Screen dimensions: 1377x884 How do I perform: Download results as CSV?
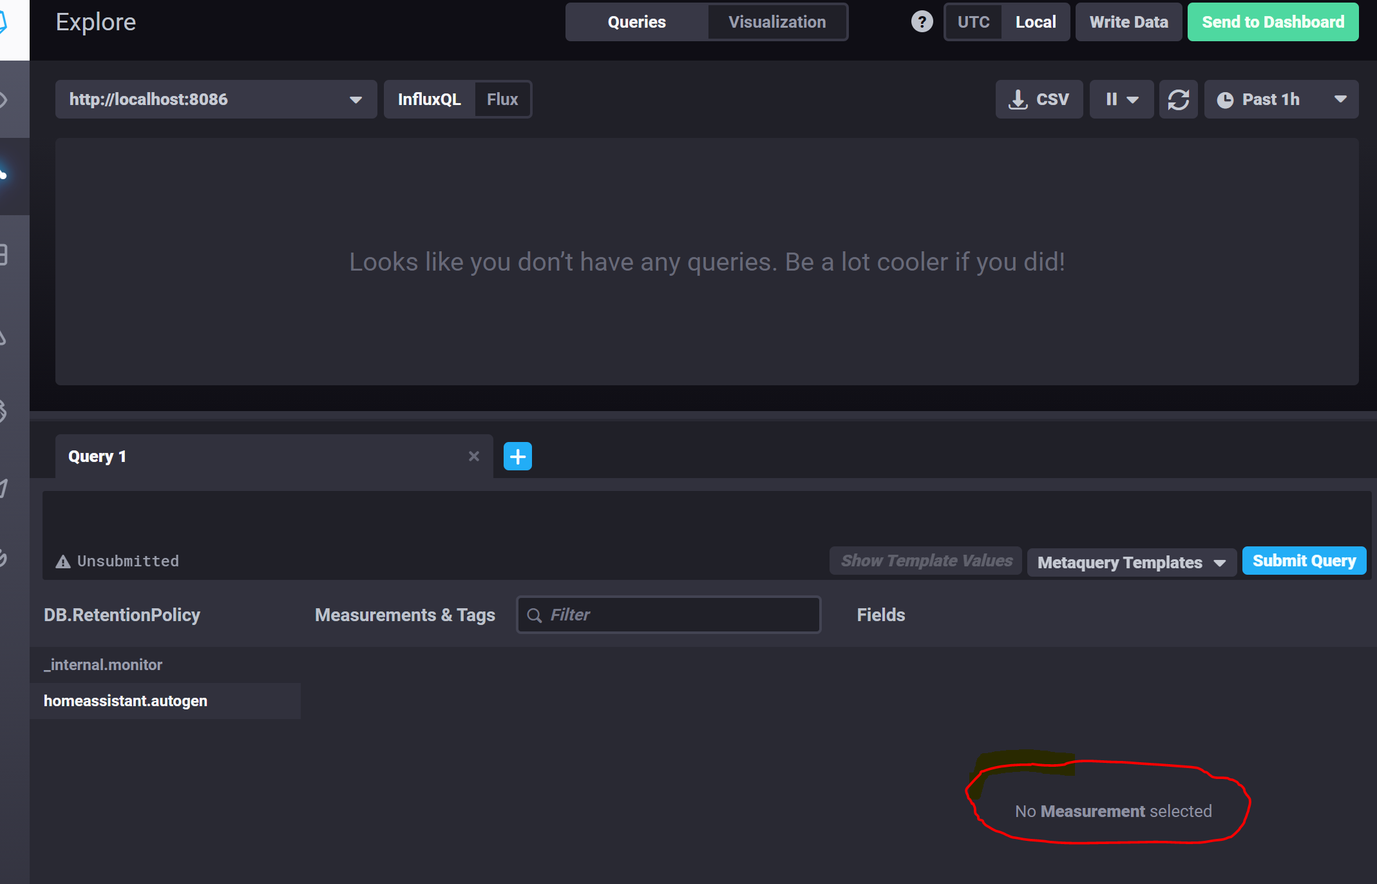tap(1039, 99)
